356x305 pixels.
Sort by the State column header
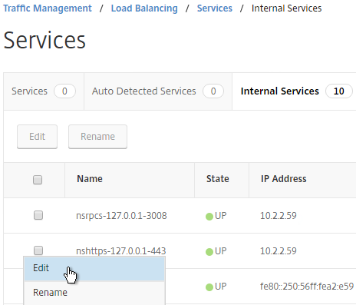[x=218, y=179]
